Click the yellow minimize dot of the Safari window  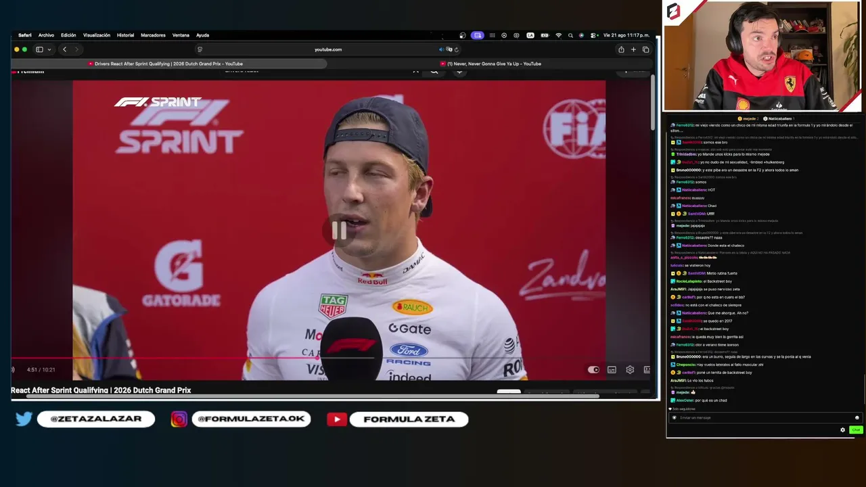pos(17,49)
